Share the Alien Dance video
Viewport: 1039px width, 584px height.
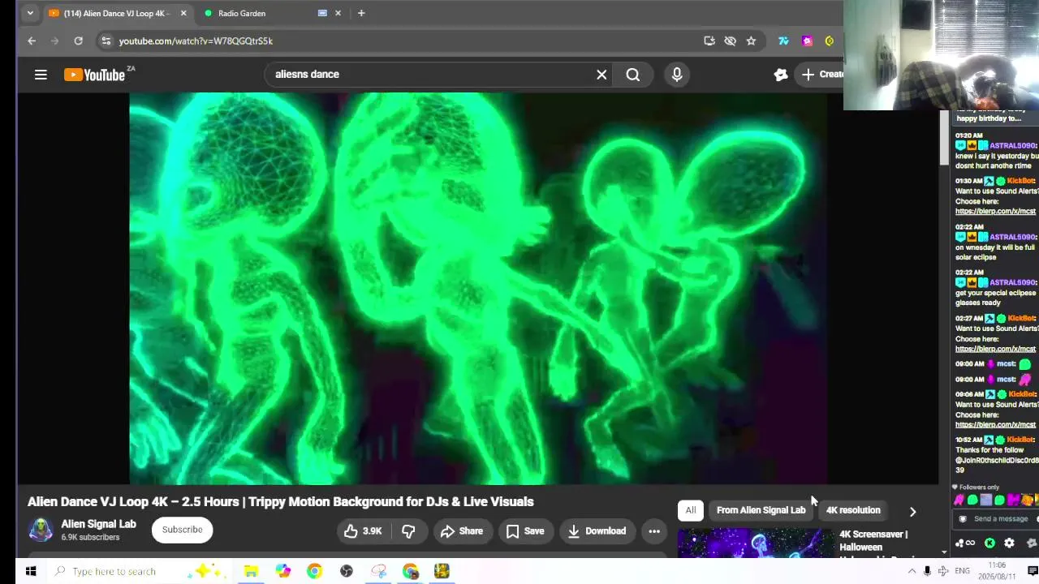(x=462, y=531)
